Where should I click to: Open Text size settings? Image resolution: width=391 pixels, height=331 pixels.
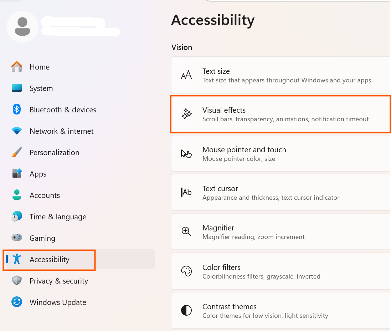(x=280, y=75)
